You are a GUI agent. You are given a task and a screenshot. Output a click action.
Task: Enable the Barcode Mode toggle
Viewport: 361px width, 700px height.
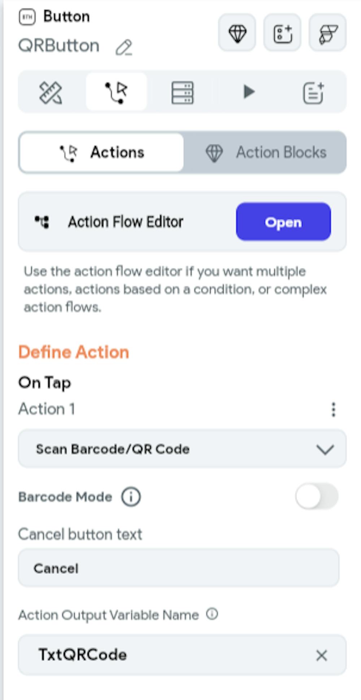pyautogui.click(x=317, y=497)
